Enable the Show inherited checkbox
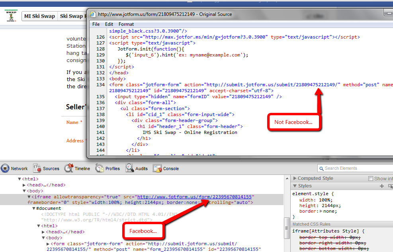Viewport: 393px width, 252px height. click(x=371, y=179)
